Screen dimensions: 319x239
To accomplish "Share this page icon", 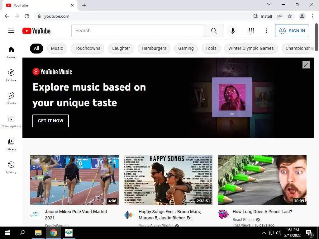I will coord(280,16).
